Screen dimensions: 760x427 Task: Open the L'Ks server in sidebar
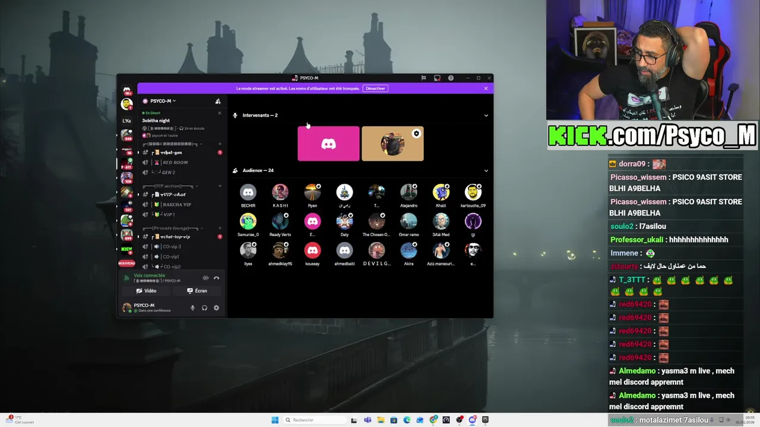click(126, 120)
